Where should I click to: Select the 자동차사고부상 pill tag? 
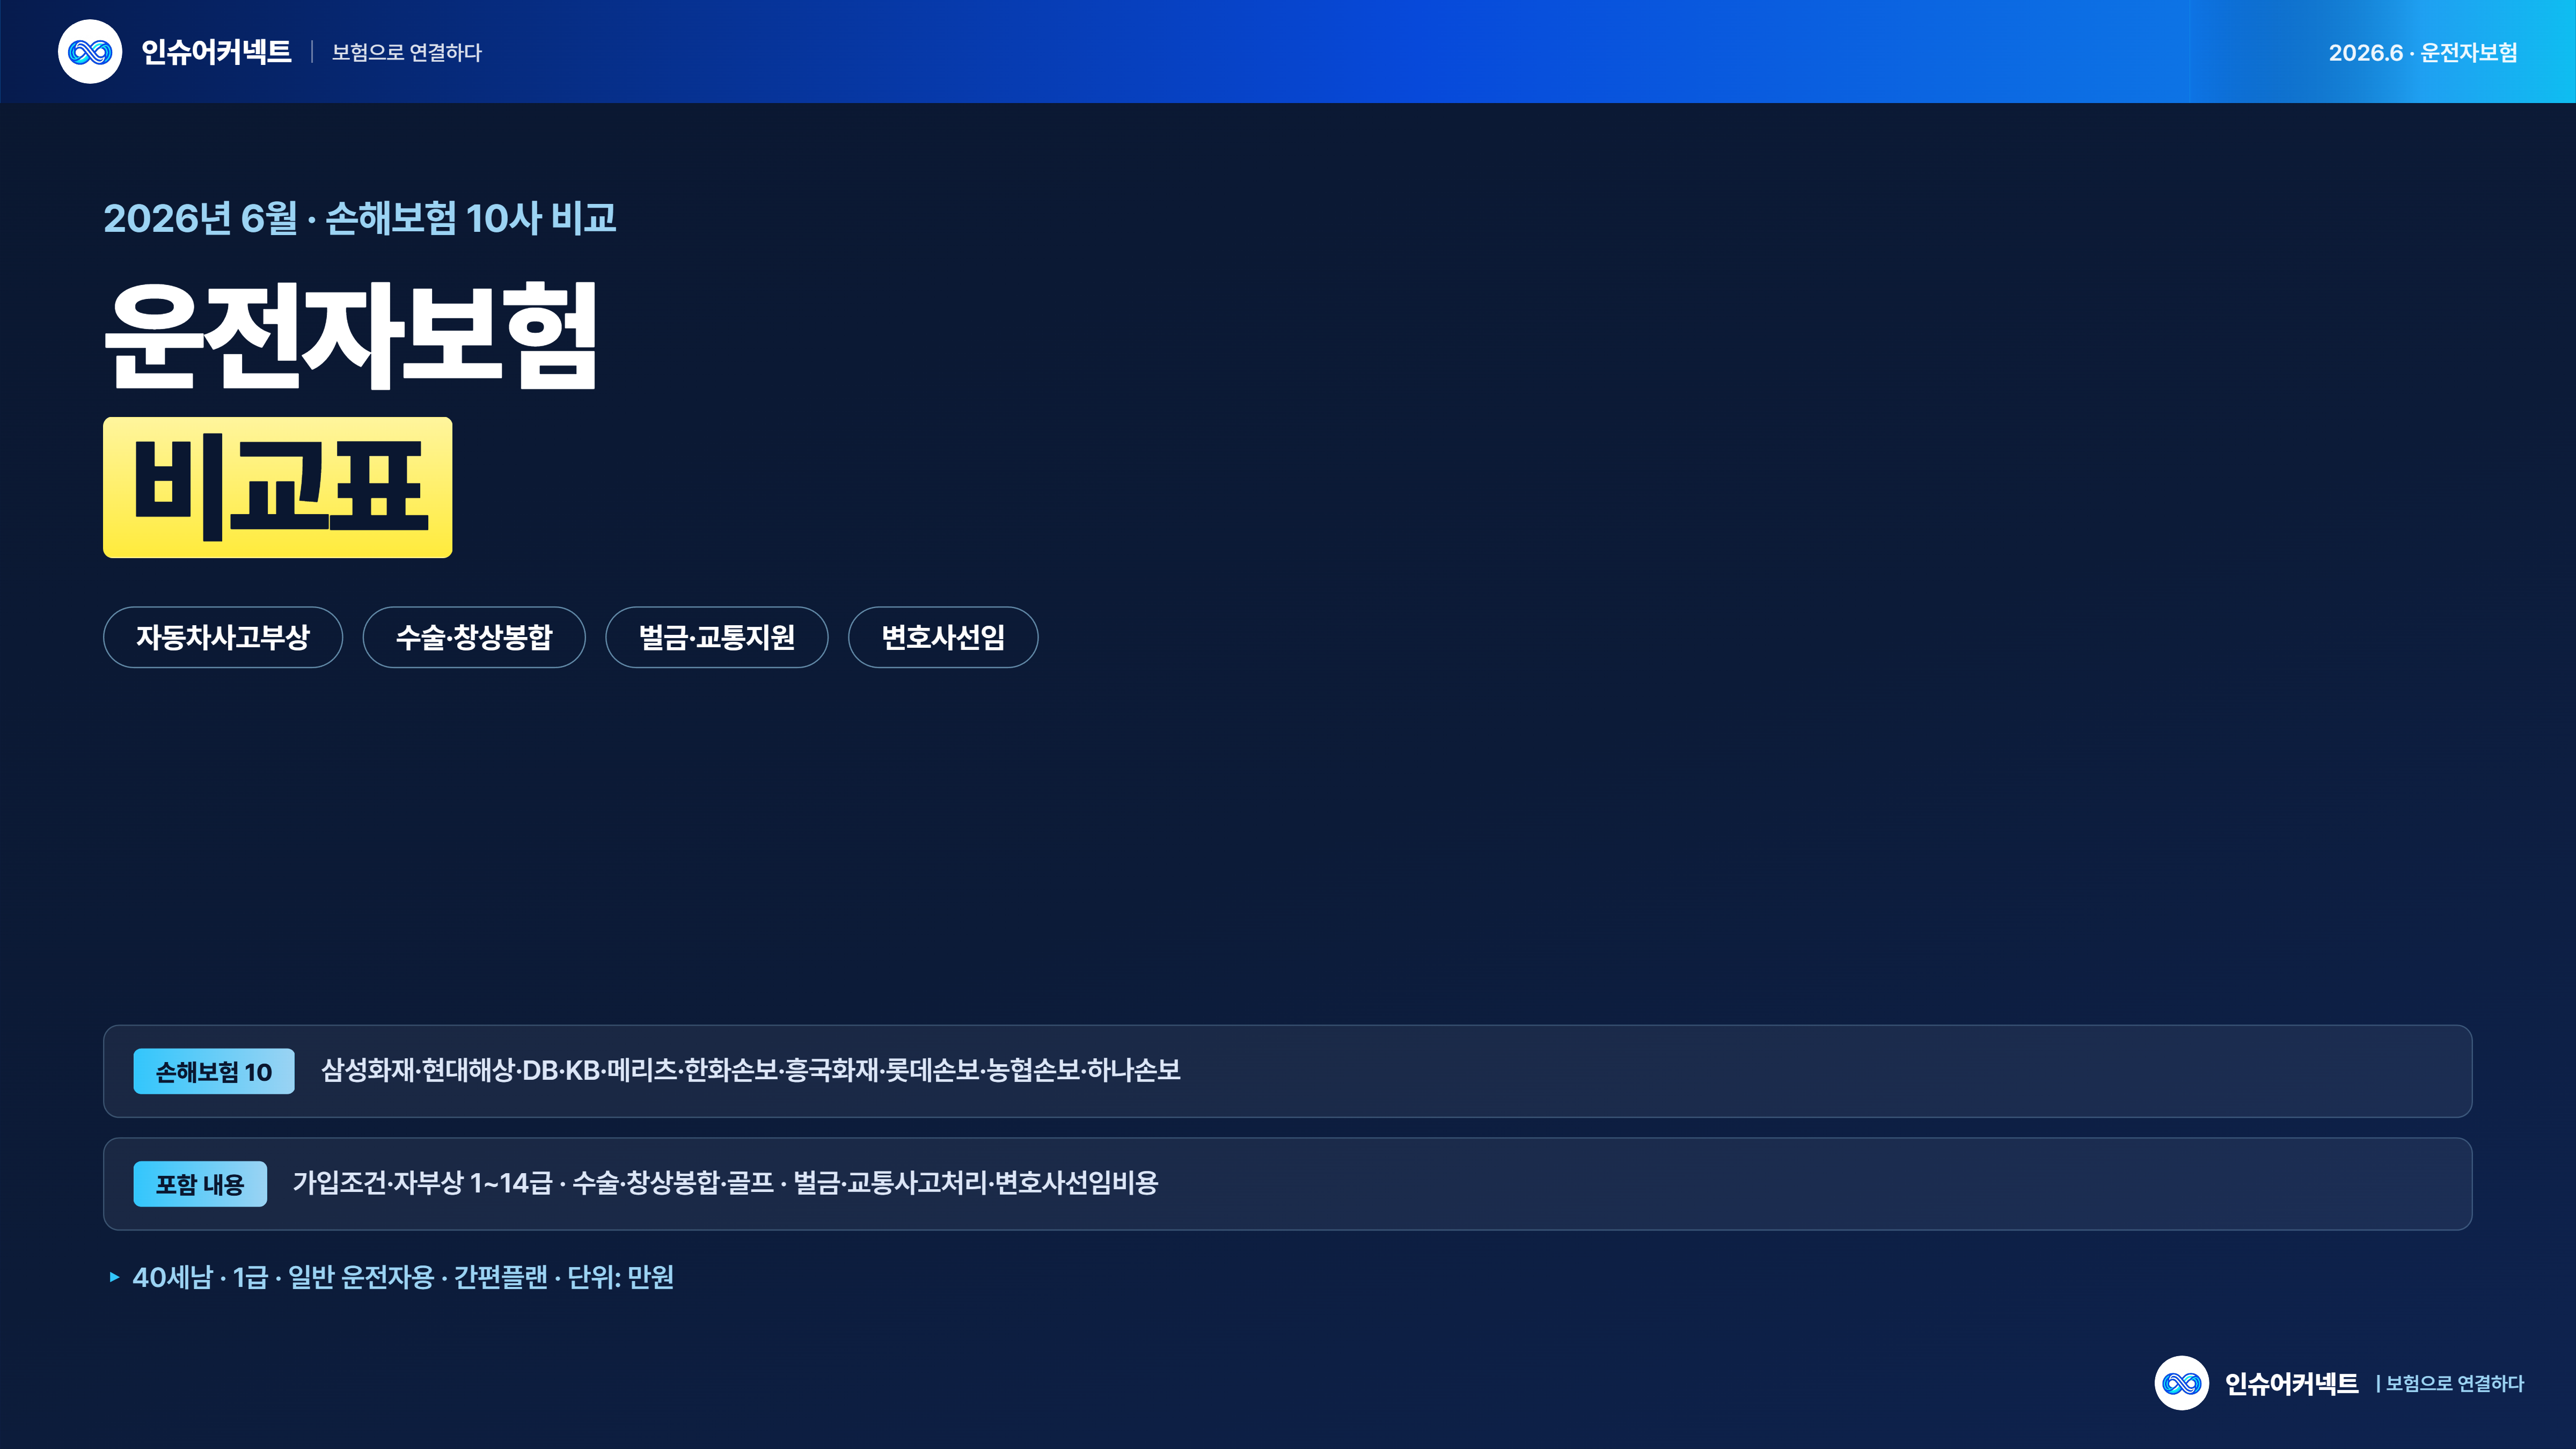click(223, 637)
